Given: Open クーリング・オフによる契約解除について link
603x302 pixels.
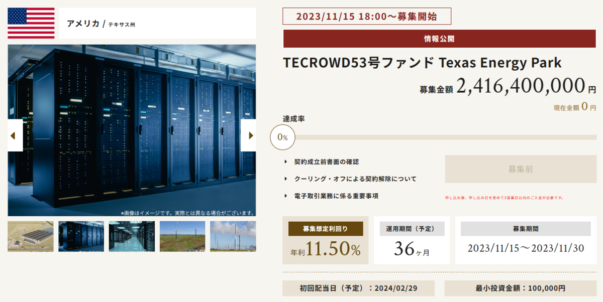Looking at the screenshot, I should (x=355, y=179).
